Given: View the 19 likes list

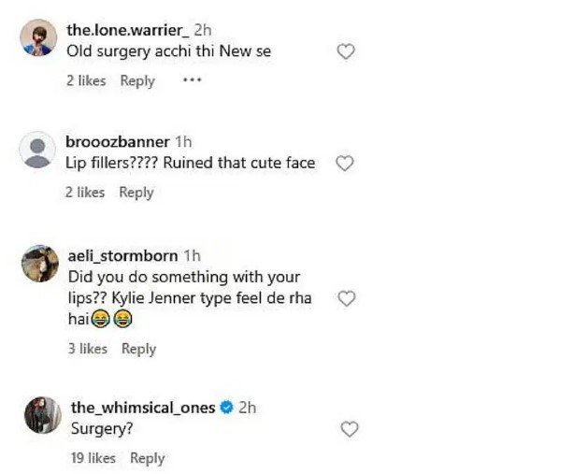Looking at the screenshot, I should (93, 458).
